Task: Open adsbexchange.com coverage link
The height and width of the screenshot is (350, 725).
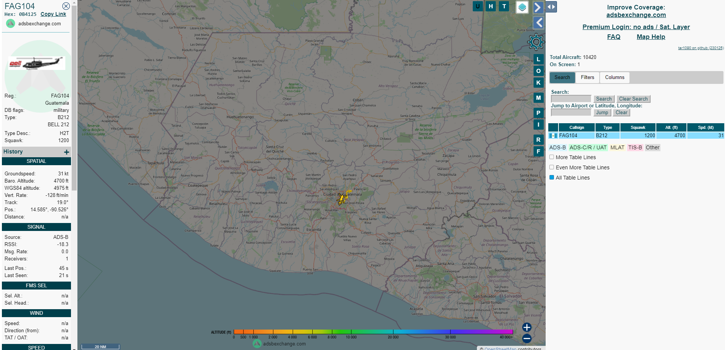Action: (636, 15)
